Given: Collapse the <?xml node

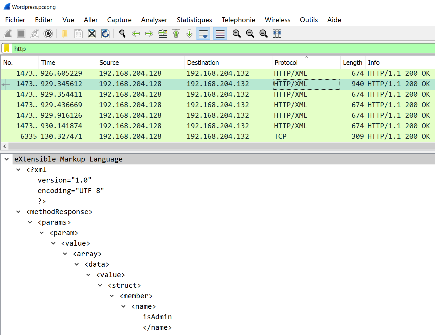Looking at the screenshot, I should click(x=18, y=170).
